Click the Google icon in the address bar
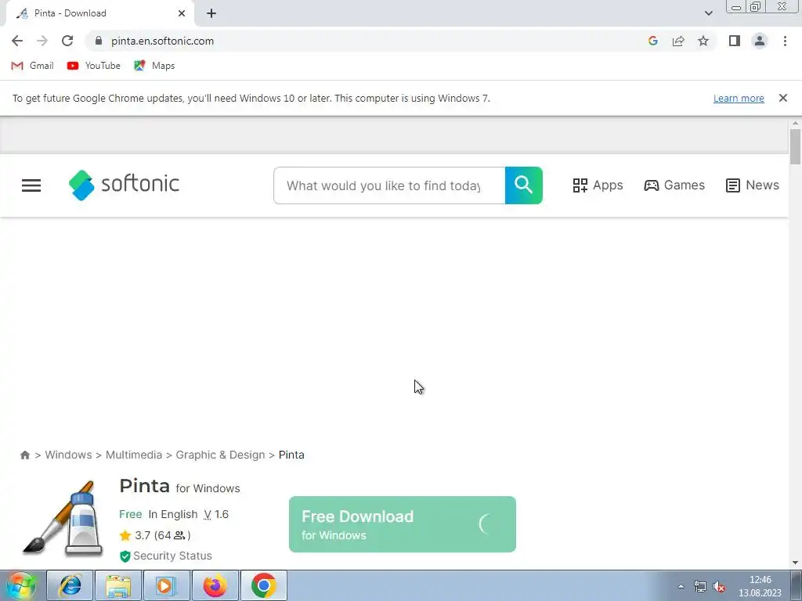Viewport: 802px width, 601px height. tap(652, 41)
